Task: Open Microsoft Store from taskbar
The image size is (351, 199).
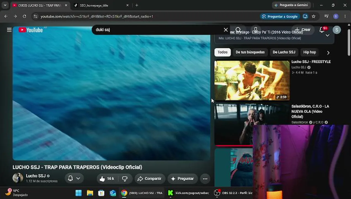Action: click(101, 193)
